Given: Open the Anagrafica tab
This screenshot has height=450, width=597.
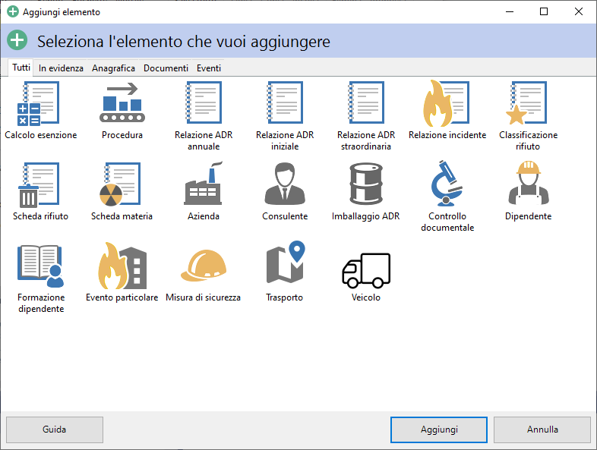Looking at the screenshot, I should [x=113, y=68].
